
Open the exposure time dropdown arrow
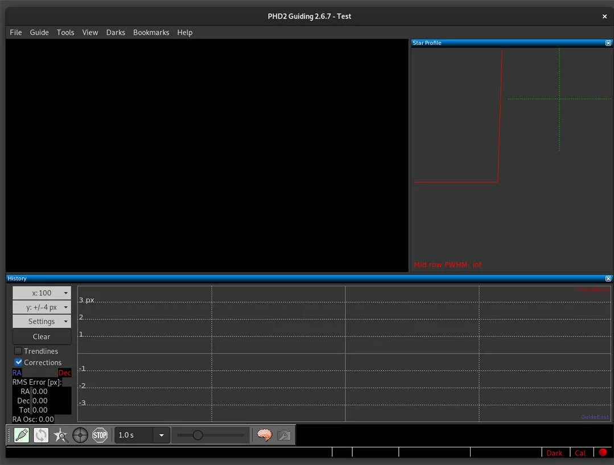[162, 435]
